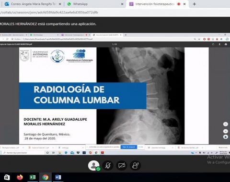Switch to Chrome in the taskbar
This screenshot has width=230, height=182.
[x=46, y=177]
